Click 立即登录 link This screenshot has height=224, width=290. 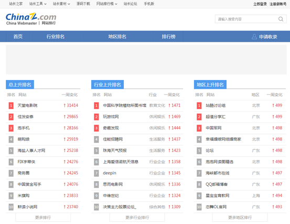[260, 4]
